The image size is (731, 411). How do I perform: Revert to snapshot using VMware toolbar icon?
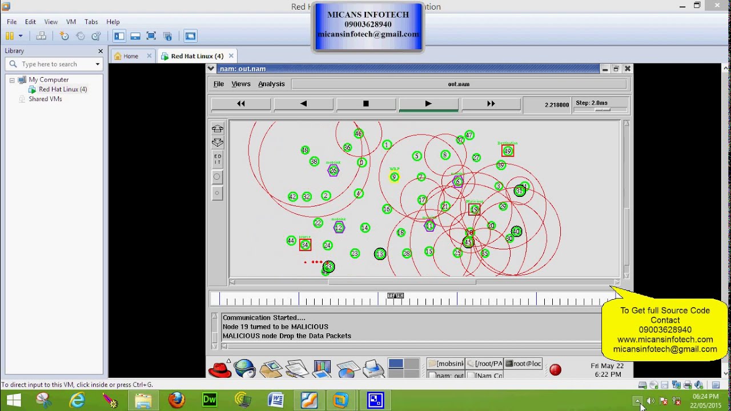(x=81, y=36)
